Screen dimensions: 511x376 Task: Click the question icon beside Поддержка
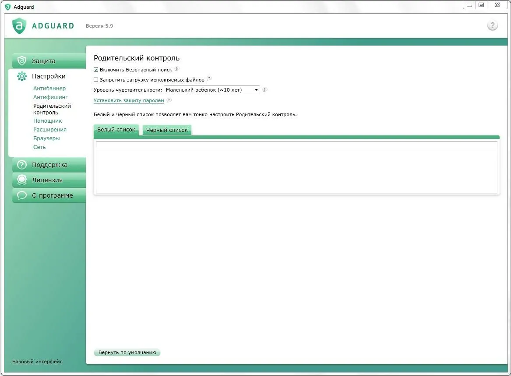click(x=22, y=165)
